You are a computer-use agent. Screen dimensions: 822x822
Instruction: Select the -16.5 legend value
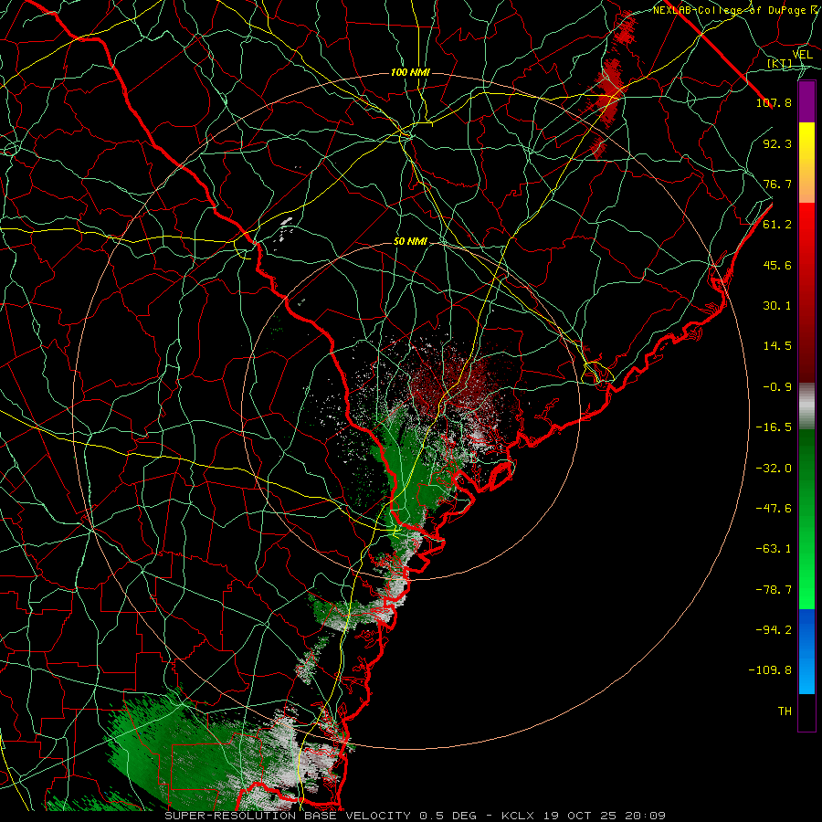(774, 427)
